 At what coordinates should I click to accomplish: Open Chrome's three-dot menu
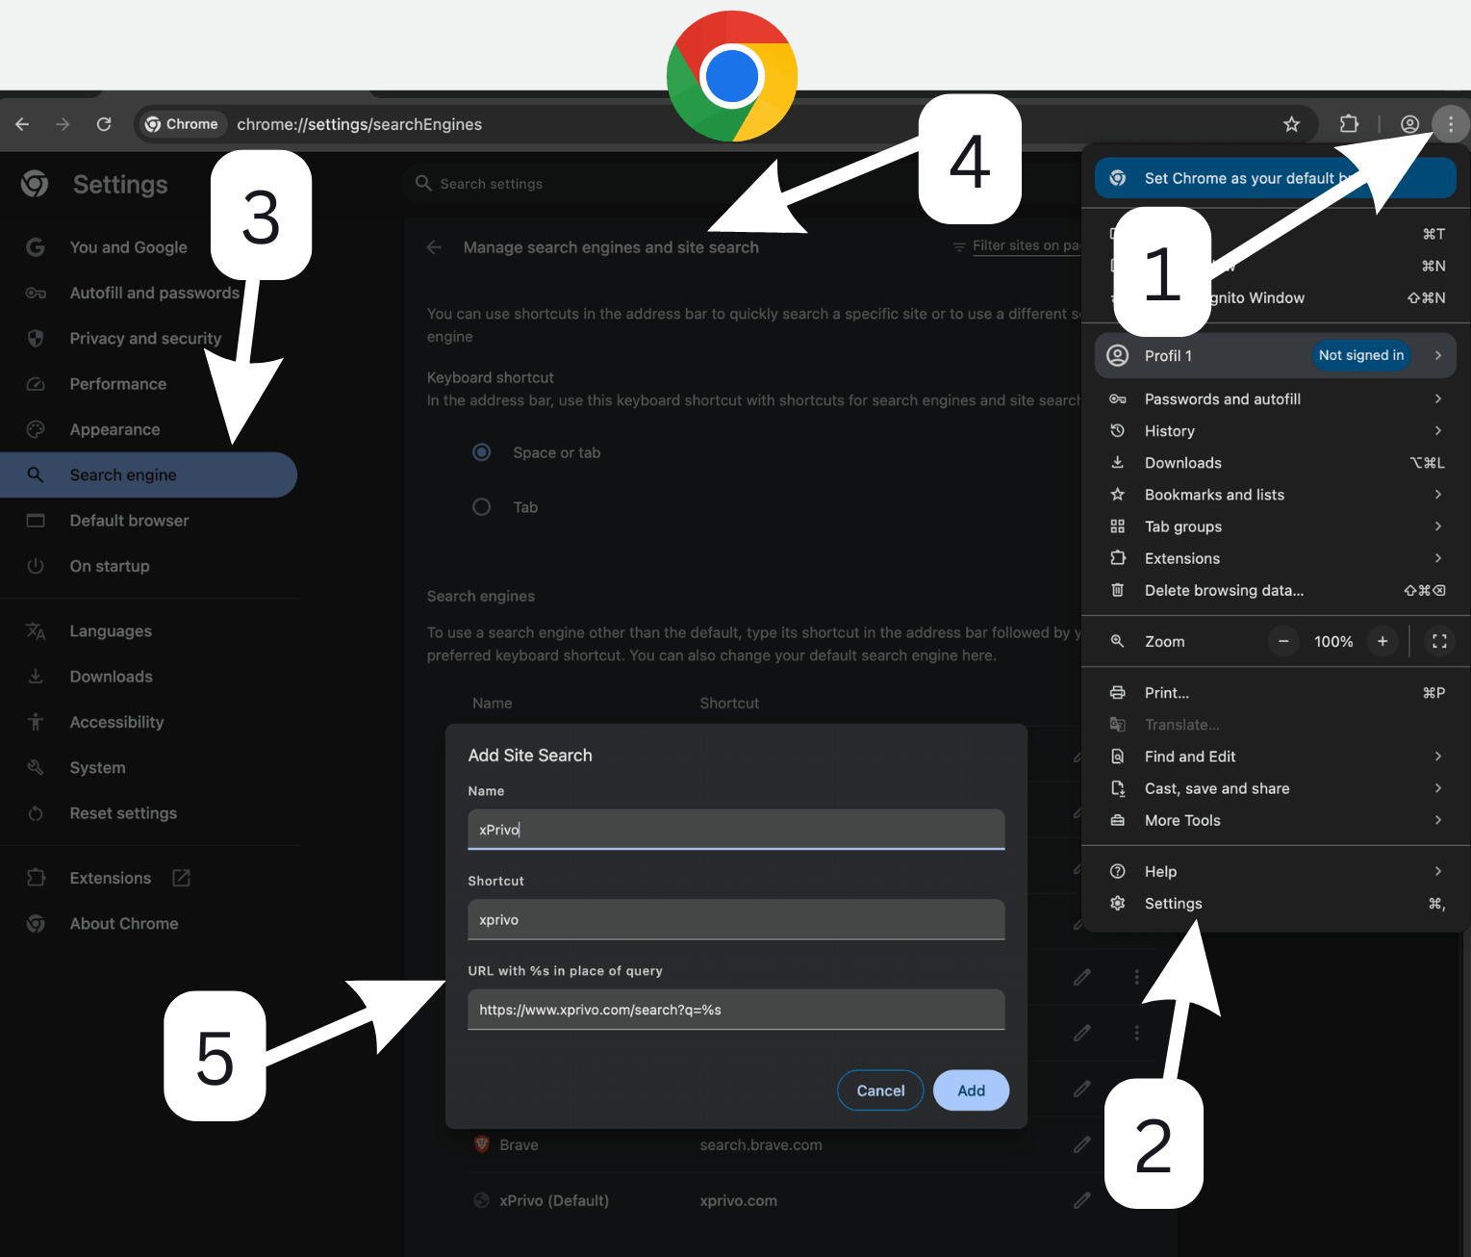coord(1451,124)
